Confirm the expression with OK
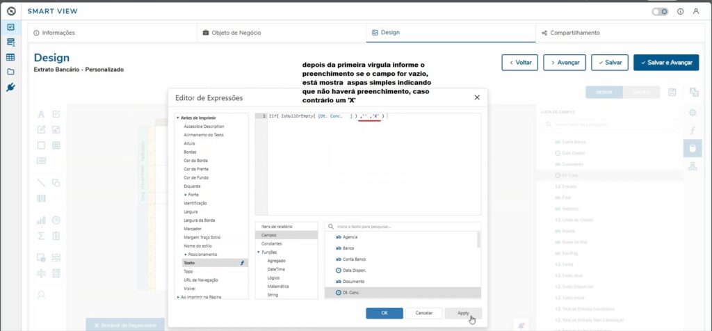 [x=384, y=313]
